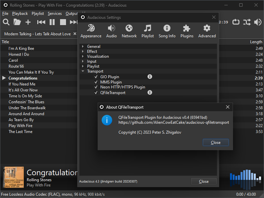The height and width of the screenshot is (198, 264).
Task: Expand the Playlist plugin group
Action: coord(83,66)
